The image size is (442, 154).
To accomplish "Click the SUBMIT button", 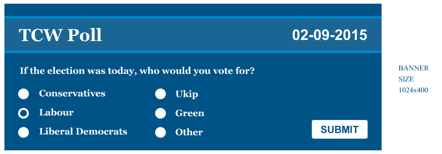I will coord(339,129).
